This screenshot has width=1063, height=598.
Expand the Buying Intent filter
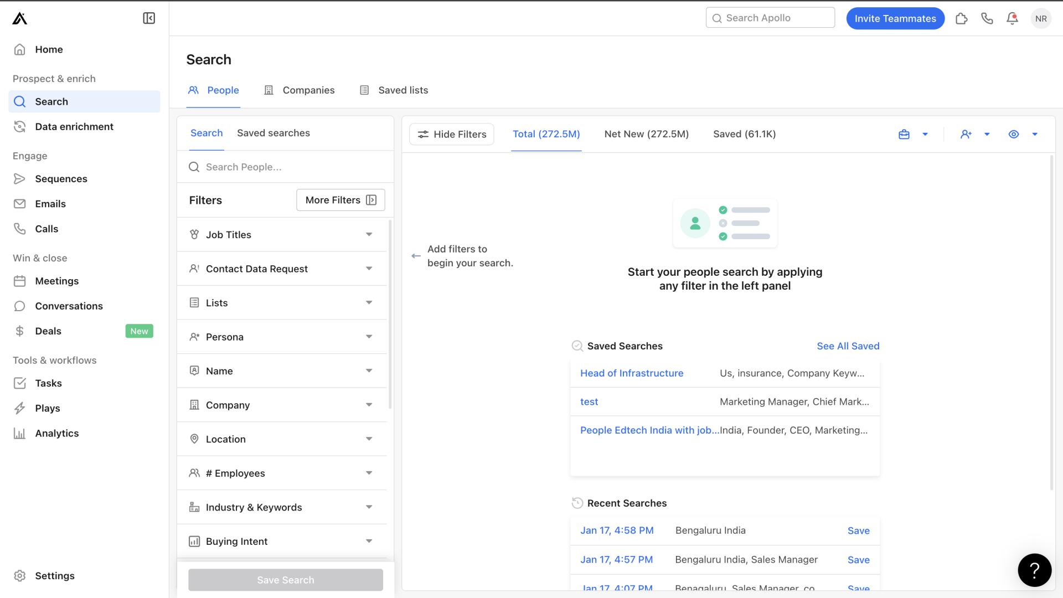point(282,541)
